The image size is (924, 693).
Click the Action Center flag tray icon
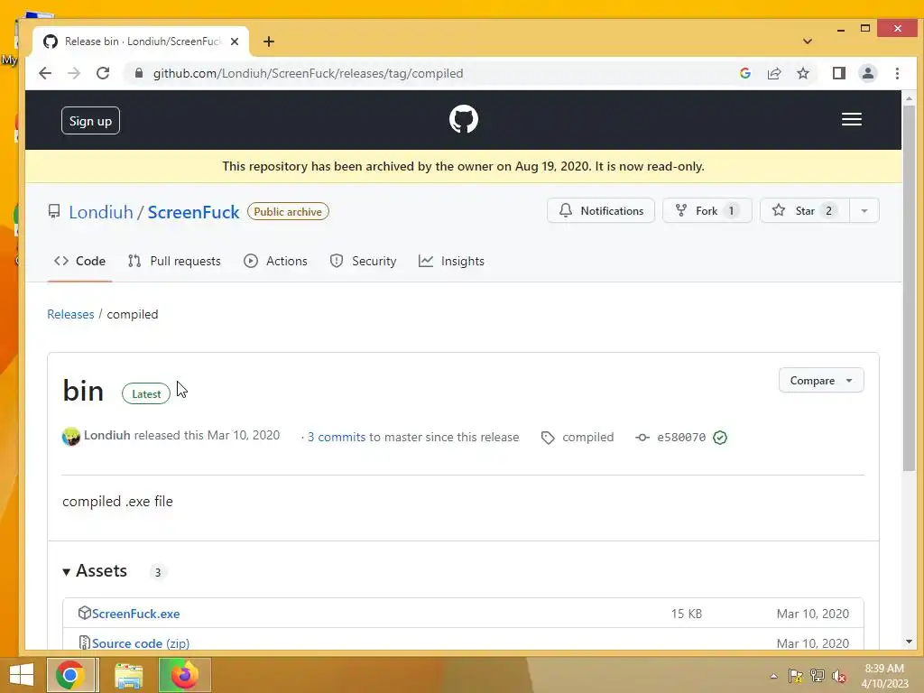(796, 676)
